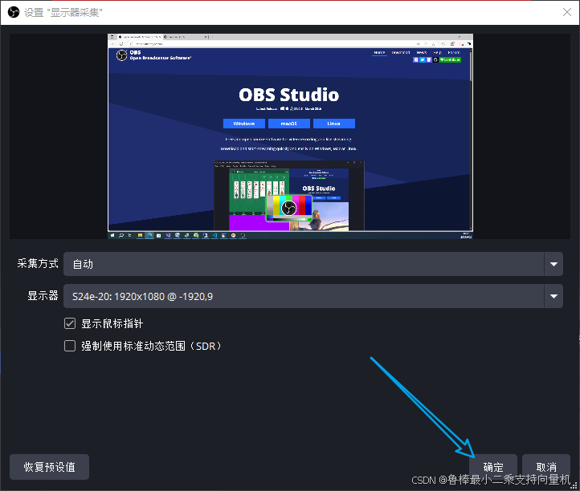This screenshot has height=491, width=580.
Task: Click the 确定 (OK) button
Action: point(493,467)
